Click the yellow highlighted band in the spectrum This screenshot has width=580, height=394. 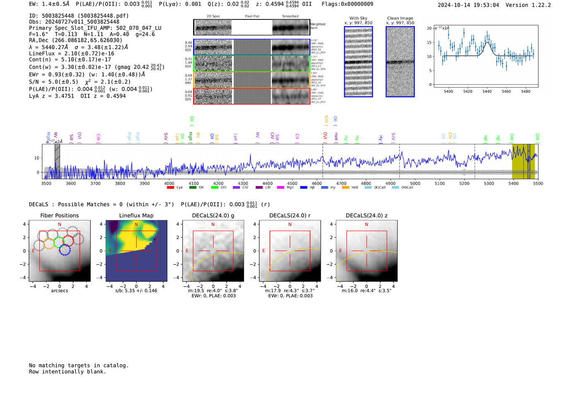[523, 162]
